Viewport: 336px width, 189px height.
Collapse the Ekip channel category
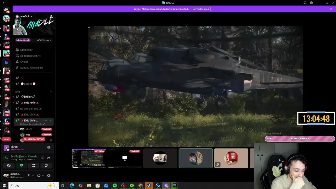(x=19, y=92)
